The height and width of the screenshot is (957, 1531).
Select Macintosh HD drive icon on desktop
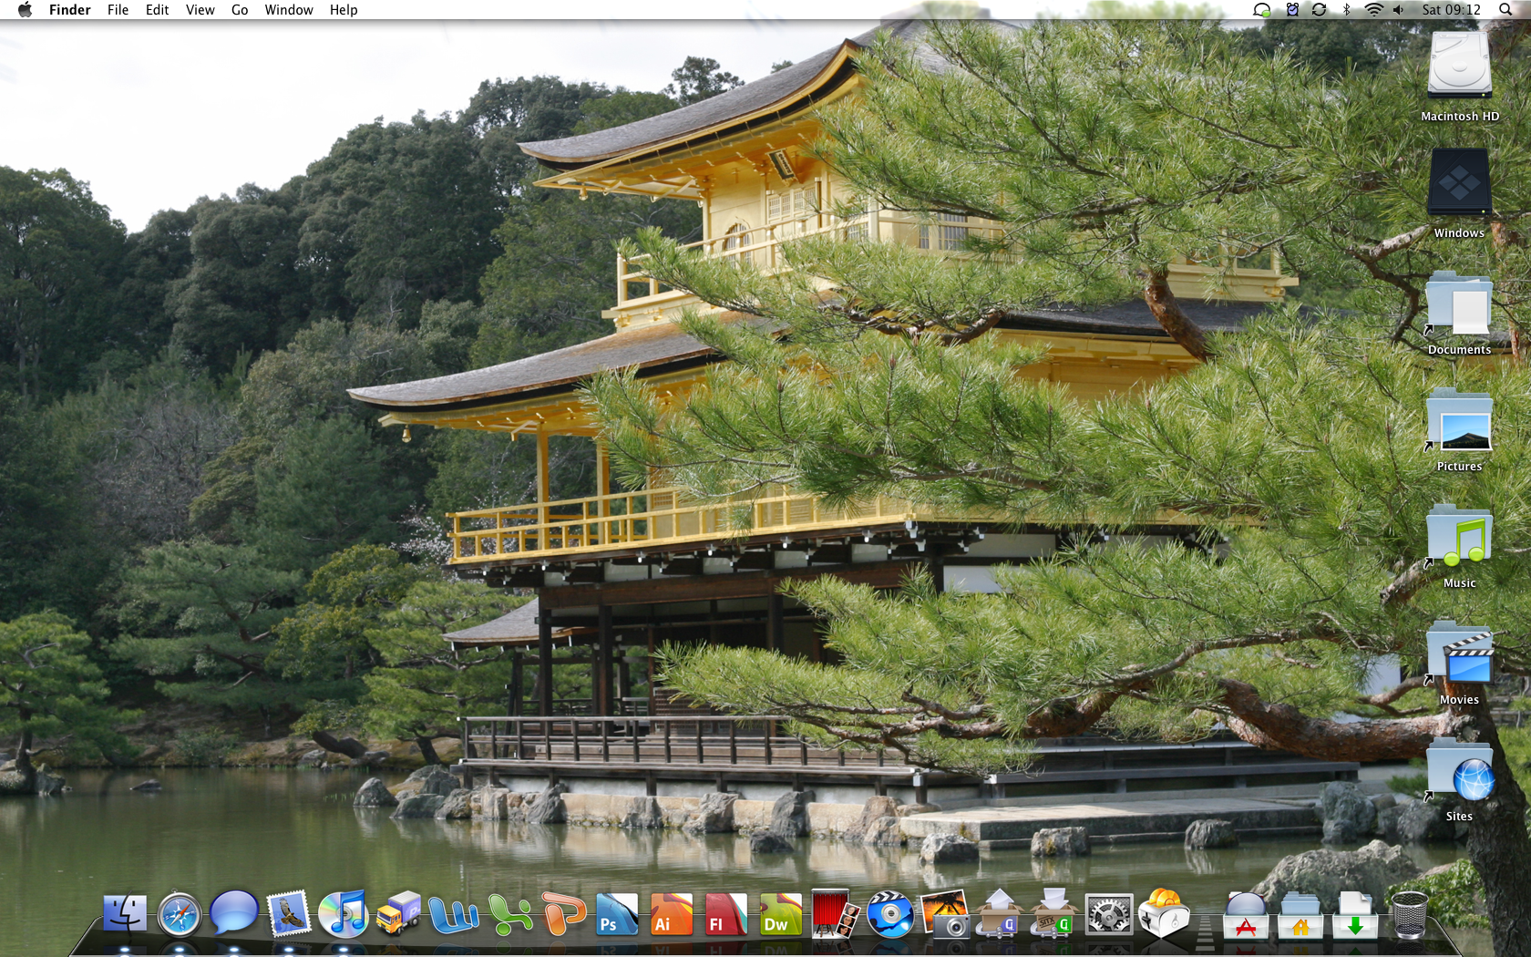(1460, 65)
